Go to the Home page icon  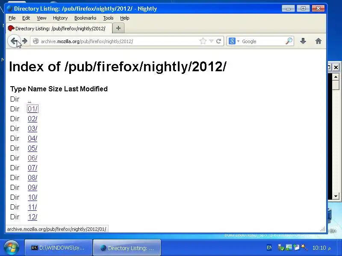click(x=318, y=41)
